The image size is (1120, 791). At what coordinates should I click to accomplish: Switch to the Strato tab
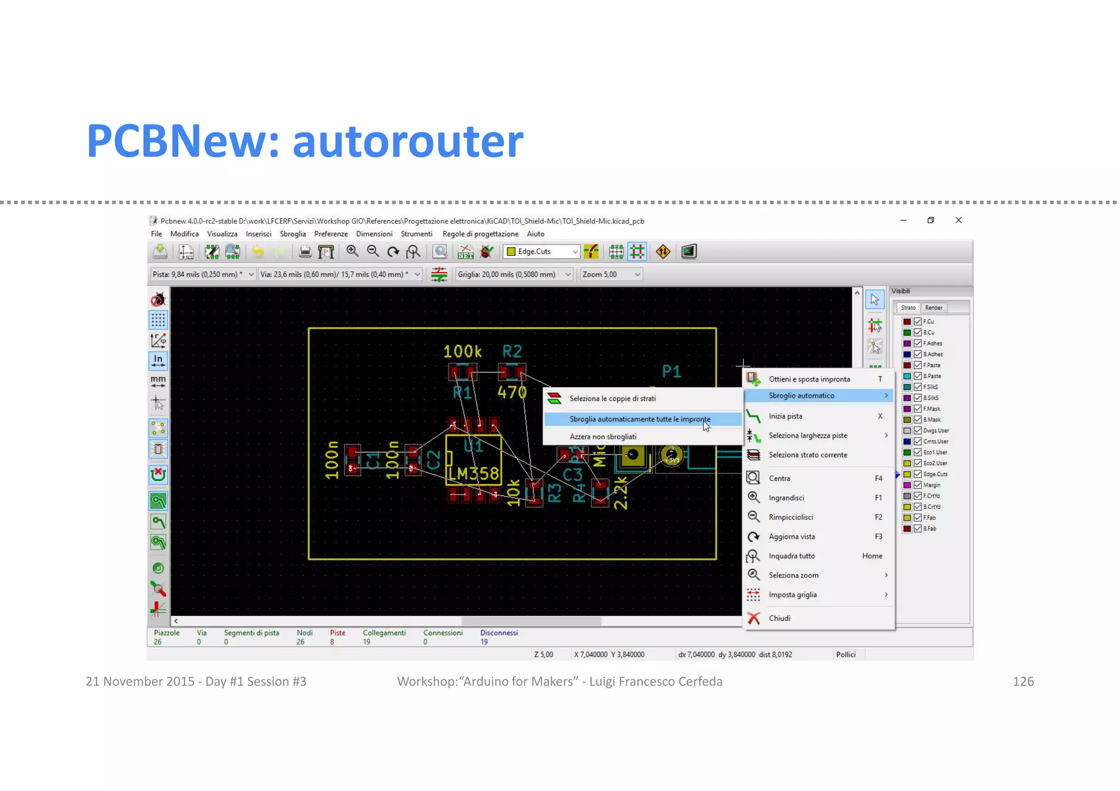tap(908, 308)
